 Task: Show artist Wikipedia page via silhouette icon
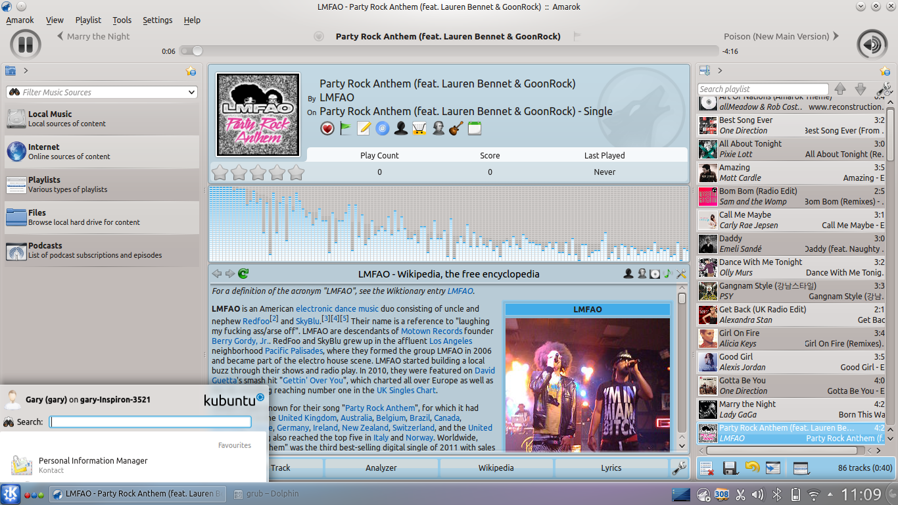628,274
